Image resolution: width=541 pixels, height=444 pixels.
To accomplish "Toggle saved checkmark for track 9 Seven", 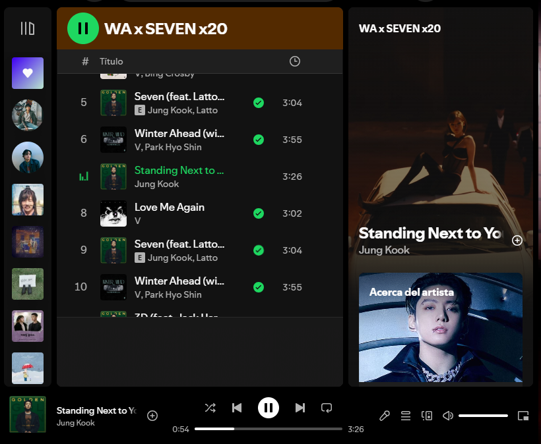I will coord(259,250).
